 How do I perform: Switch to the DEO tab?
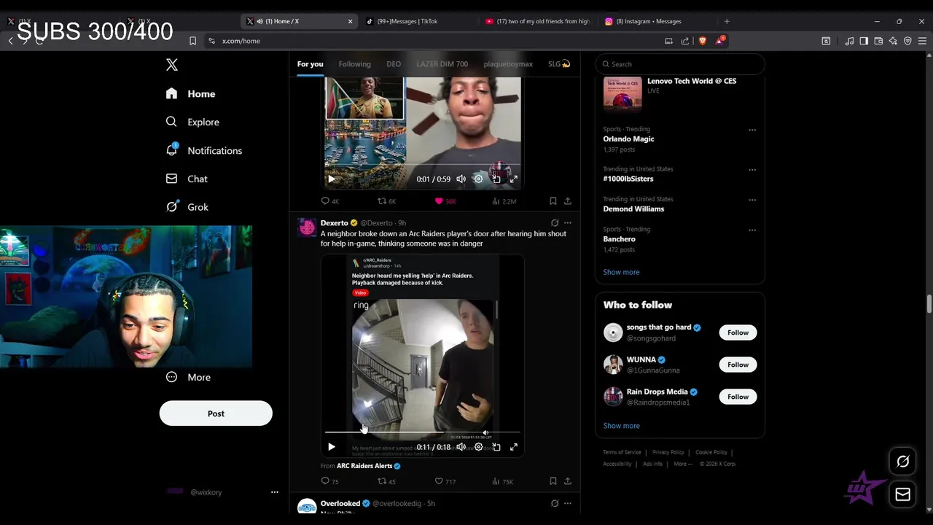pyautogui.click(x=394, y=64)
